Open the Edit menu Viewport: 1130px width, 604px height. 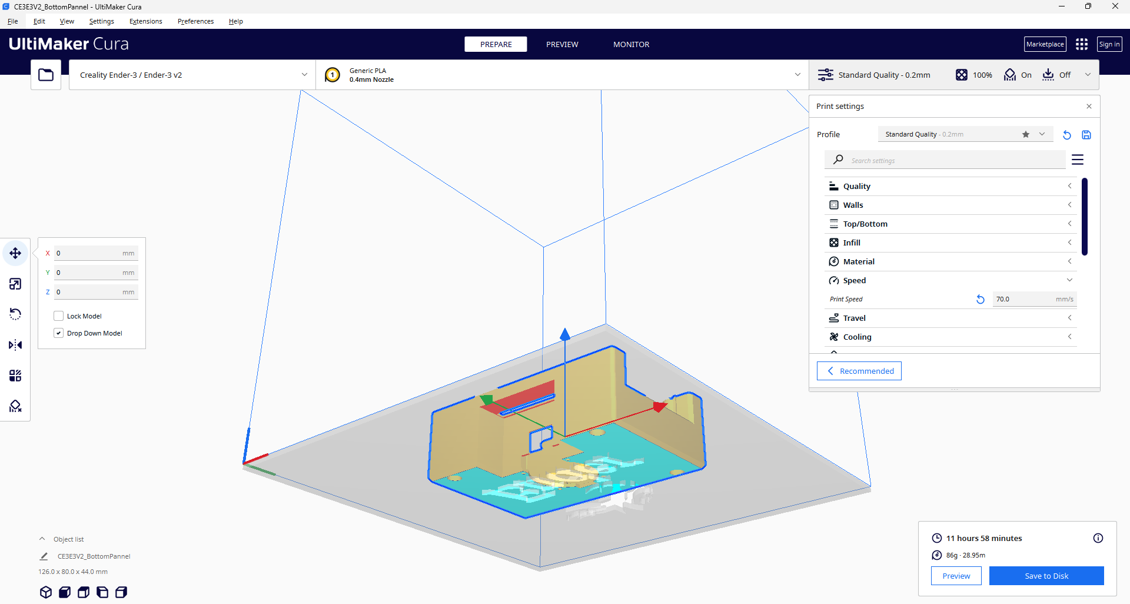39,21
